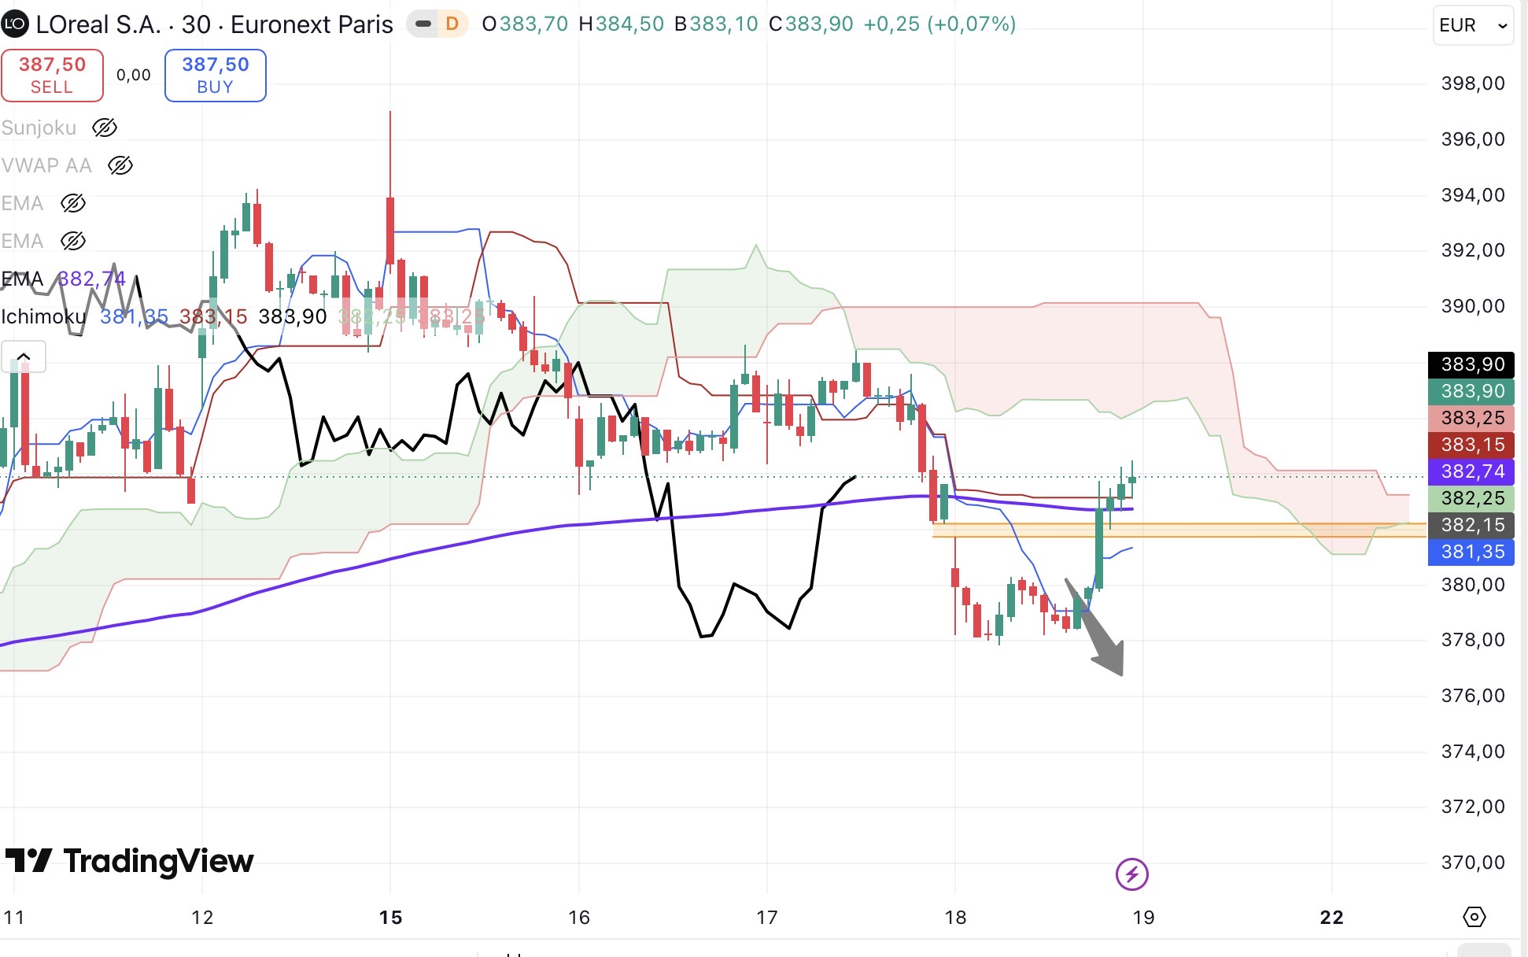Click the dark red 383,15 axis tag

1471,445
